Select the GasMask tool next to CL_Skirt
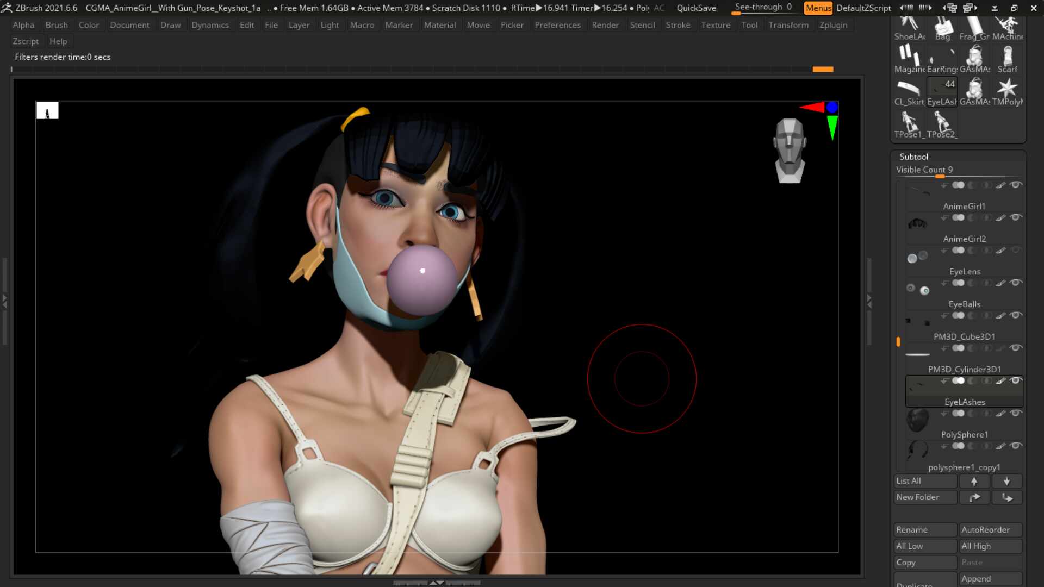The height and width of the screenshot is (587, 1044). 974,92
